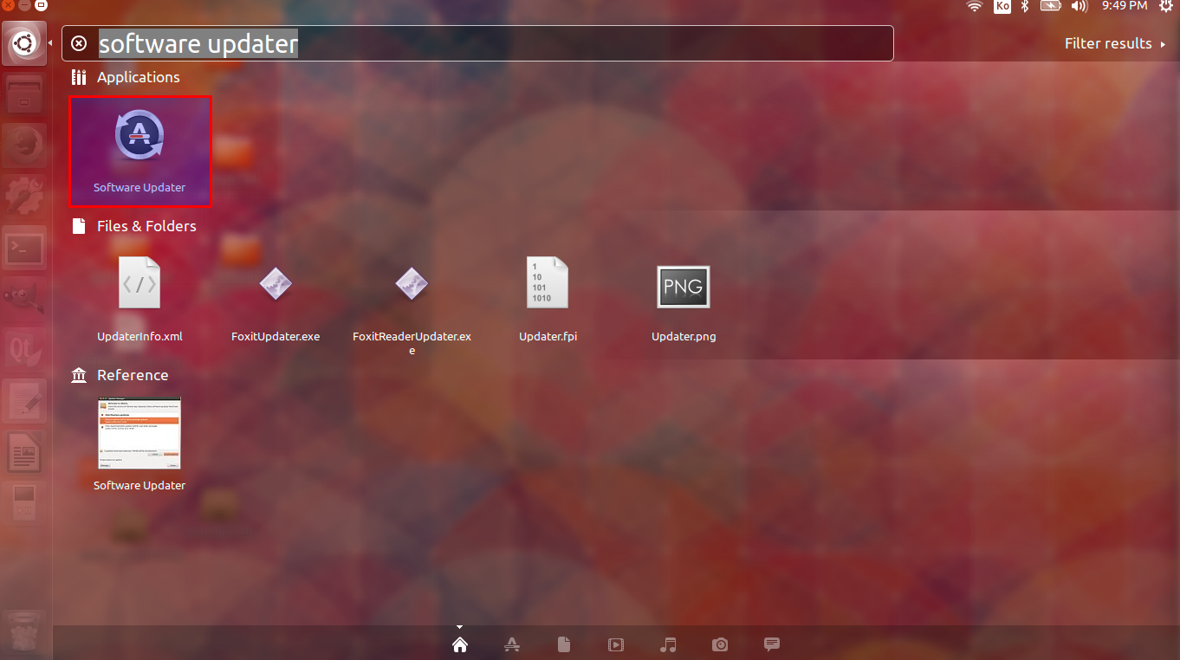Open Files from the launcher
1180x660 pixels.
click(24, 94)
